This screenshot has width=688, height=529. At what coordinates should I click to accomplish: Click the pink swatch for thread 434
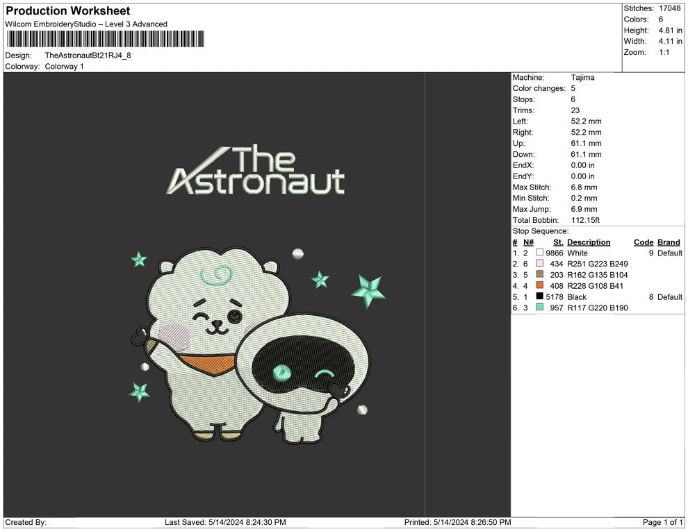[x=540, y=263]
